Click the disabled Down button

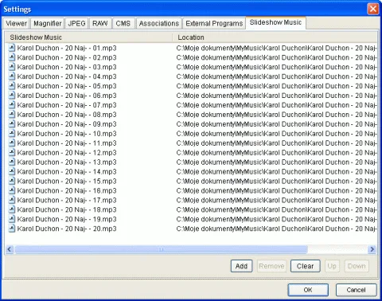coord(357,266)
